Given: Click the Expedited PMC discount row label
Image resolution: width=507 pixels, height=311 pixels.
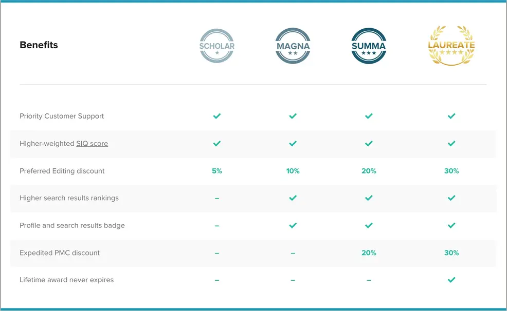Looking at the screenshot, I should click(60, 253).
